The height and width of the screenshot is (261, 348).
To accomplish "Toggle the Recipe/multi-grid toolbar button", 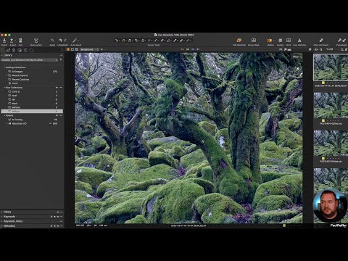I will pyautogui.click(x=254, y=41).
